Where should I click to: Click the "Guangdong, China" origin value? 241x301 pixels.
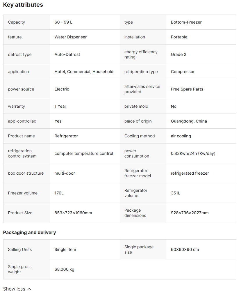pyautogui.click(x=189, y=121)
